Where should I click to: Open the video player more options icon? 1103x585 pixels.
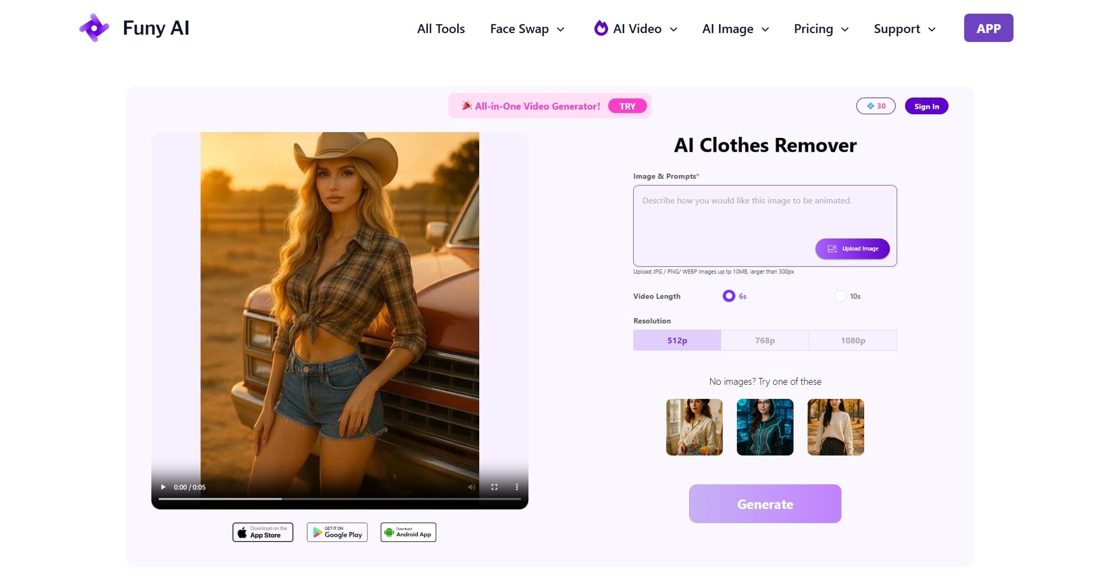pyautogui.click(x=517, y=487)
